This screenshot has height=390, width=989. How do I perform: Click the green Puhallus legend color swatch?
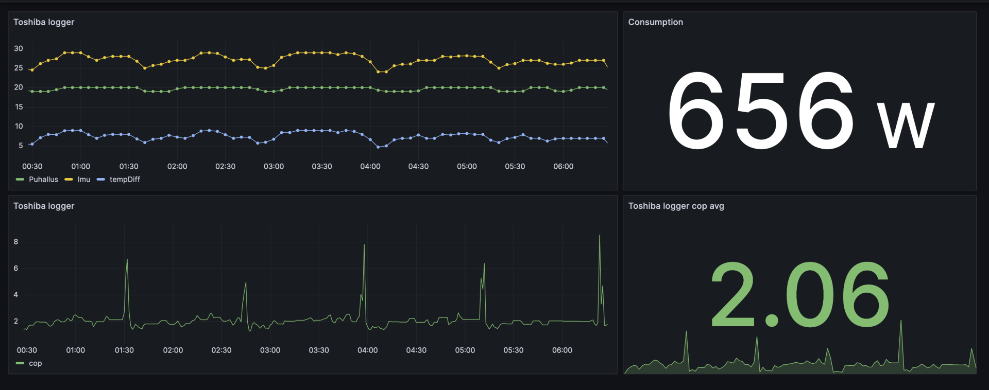click(x=20, y=180)
